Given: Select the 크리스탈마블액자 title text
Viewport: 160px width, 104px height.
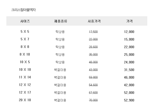Looking at the screenshot, I should pos(23,10).
